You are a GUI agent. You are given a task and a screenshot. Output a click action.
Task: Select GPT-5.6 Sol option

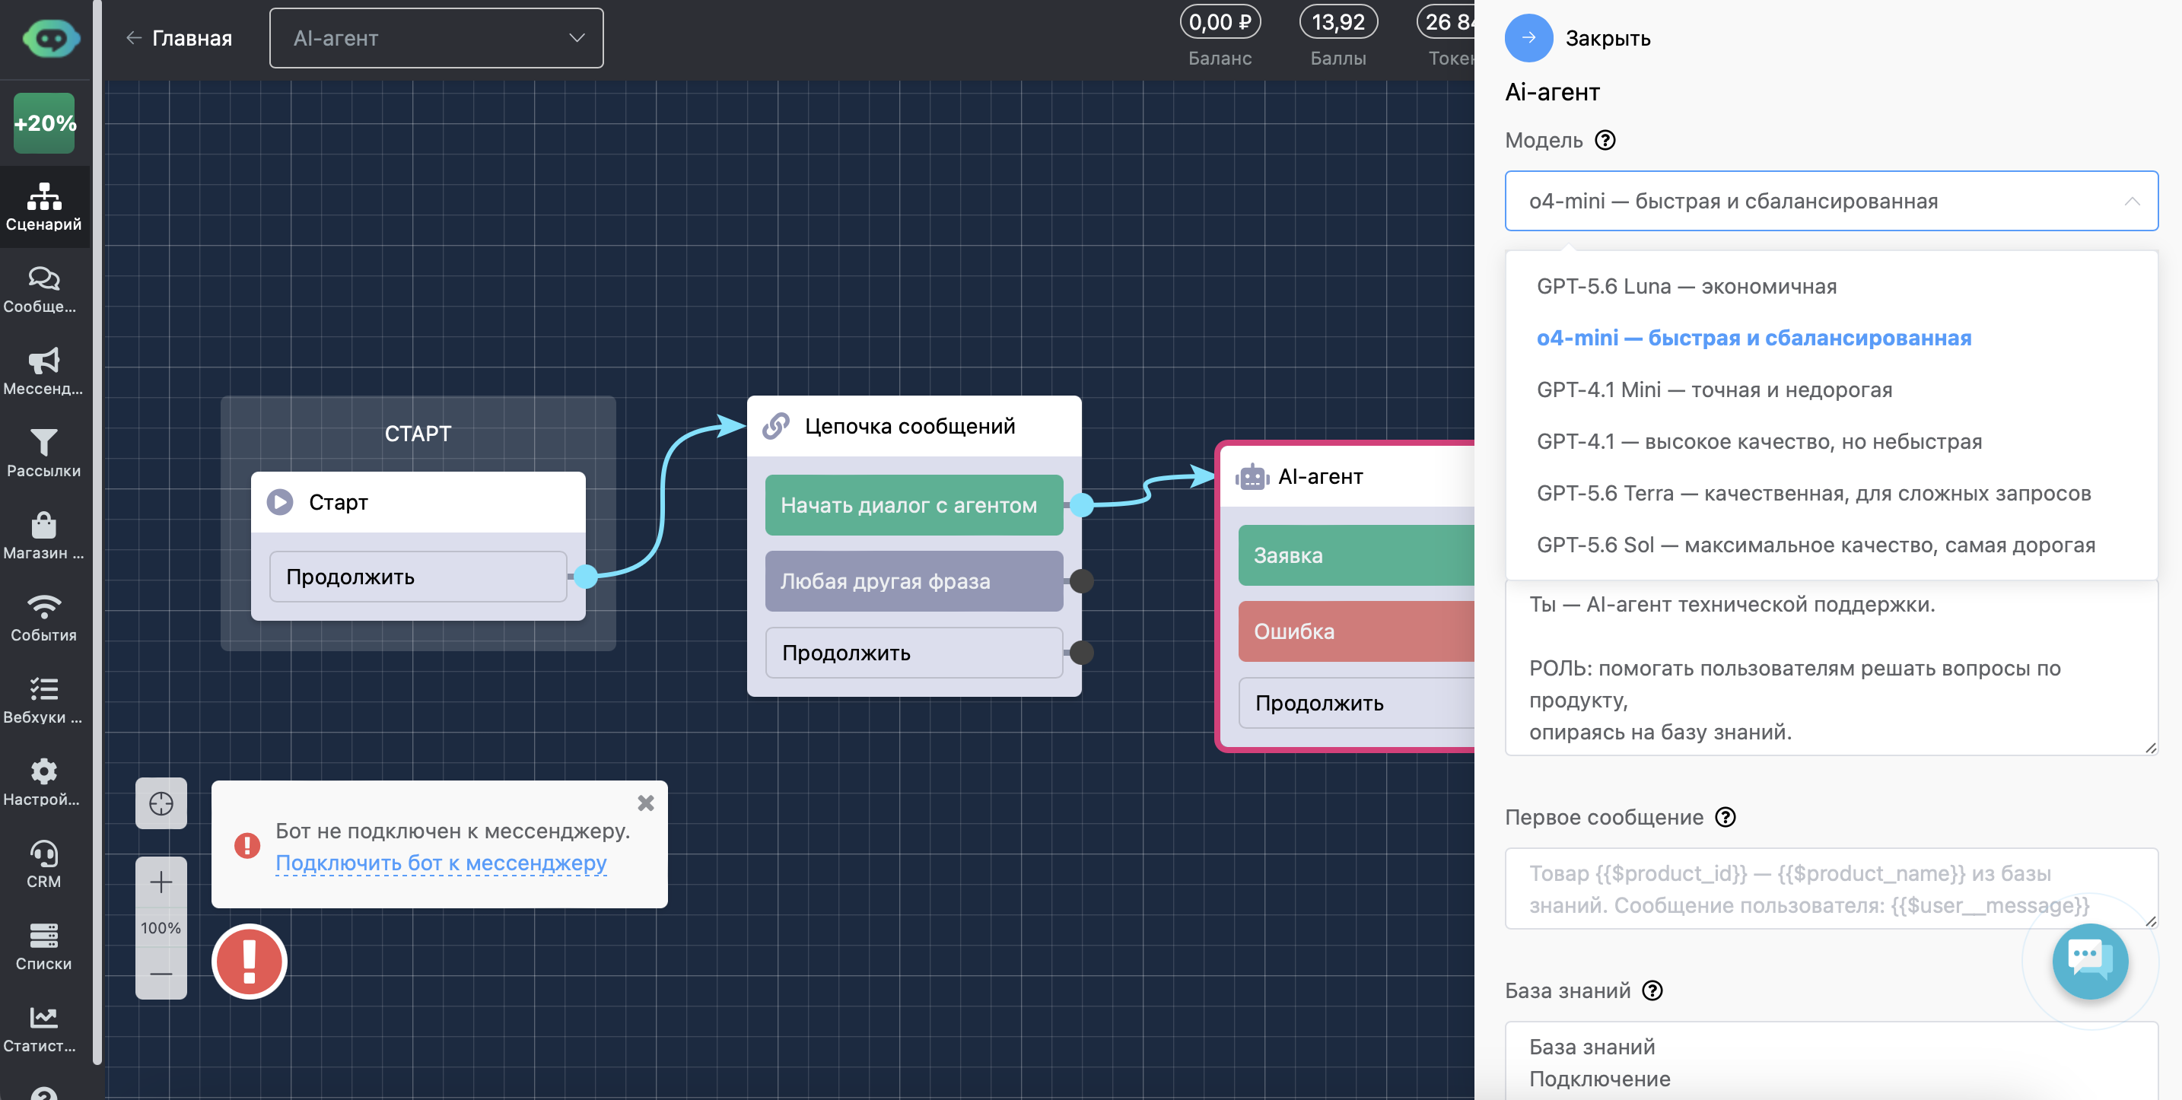pyautogui.click(x=1831, y=545)
